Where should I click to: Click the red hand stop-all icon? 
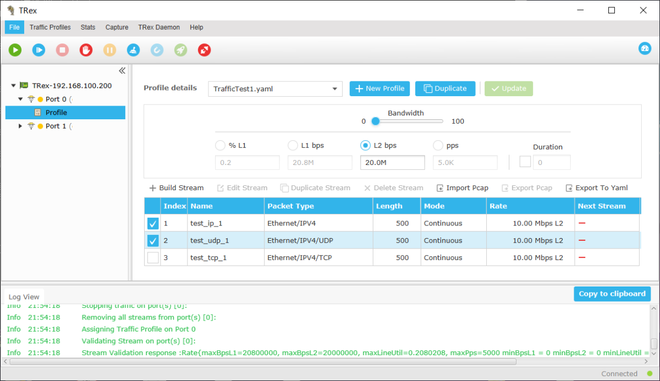coord(86,50)
